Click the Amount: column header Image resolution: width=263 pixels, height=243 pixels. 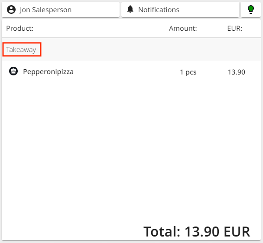click(183, 29)
